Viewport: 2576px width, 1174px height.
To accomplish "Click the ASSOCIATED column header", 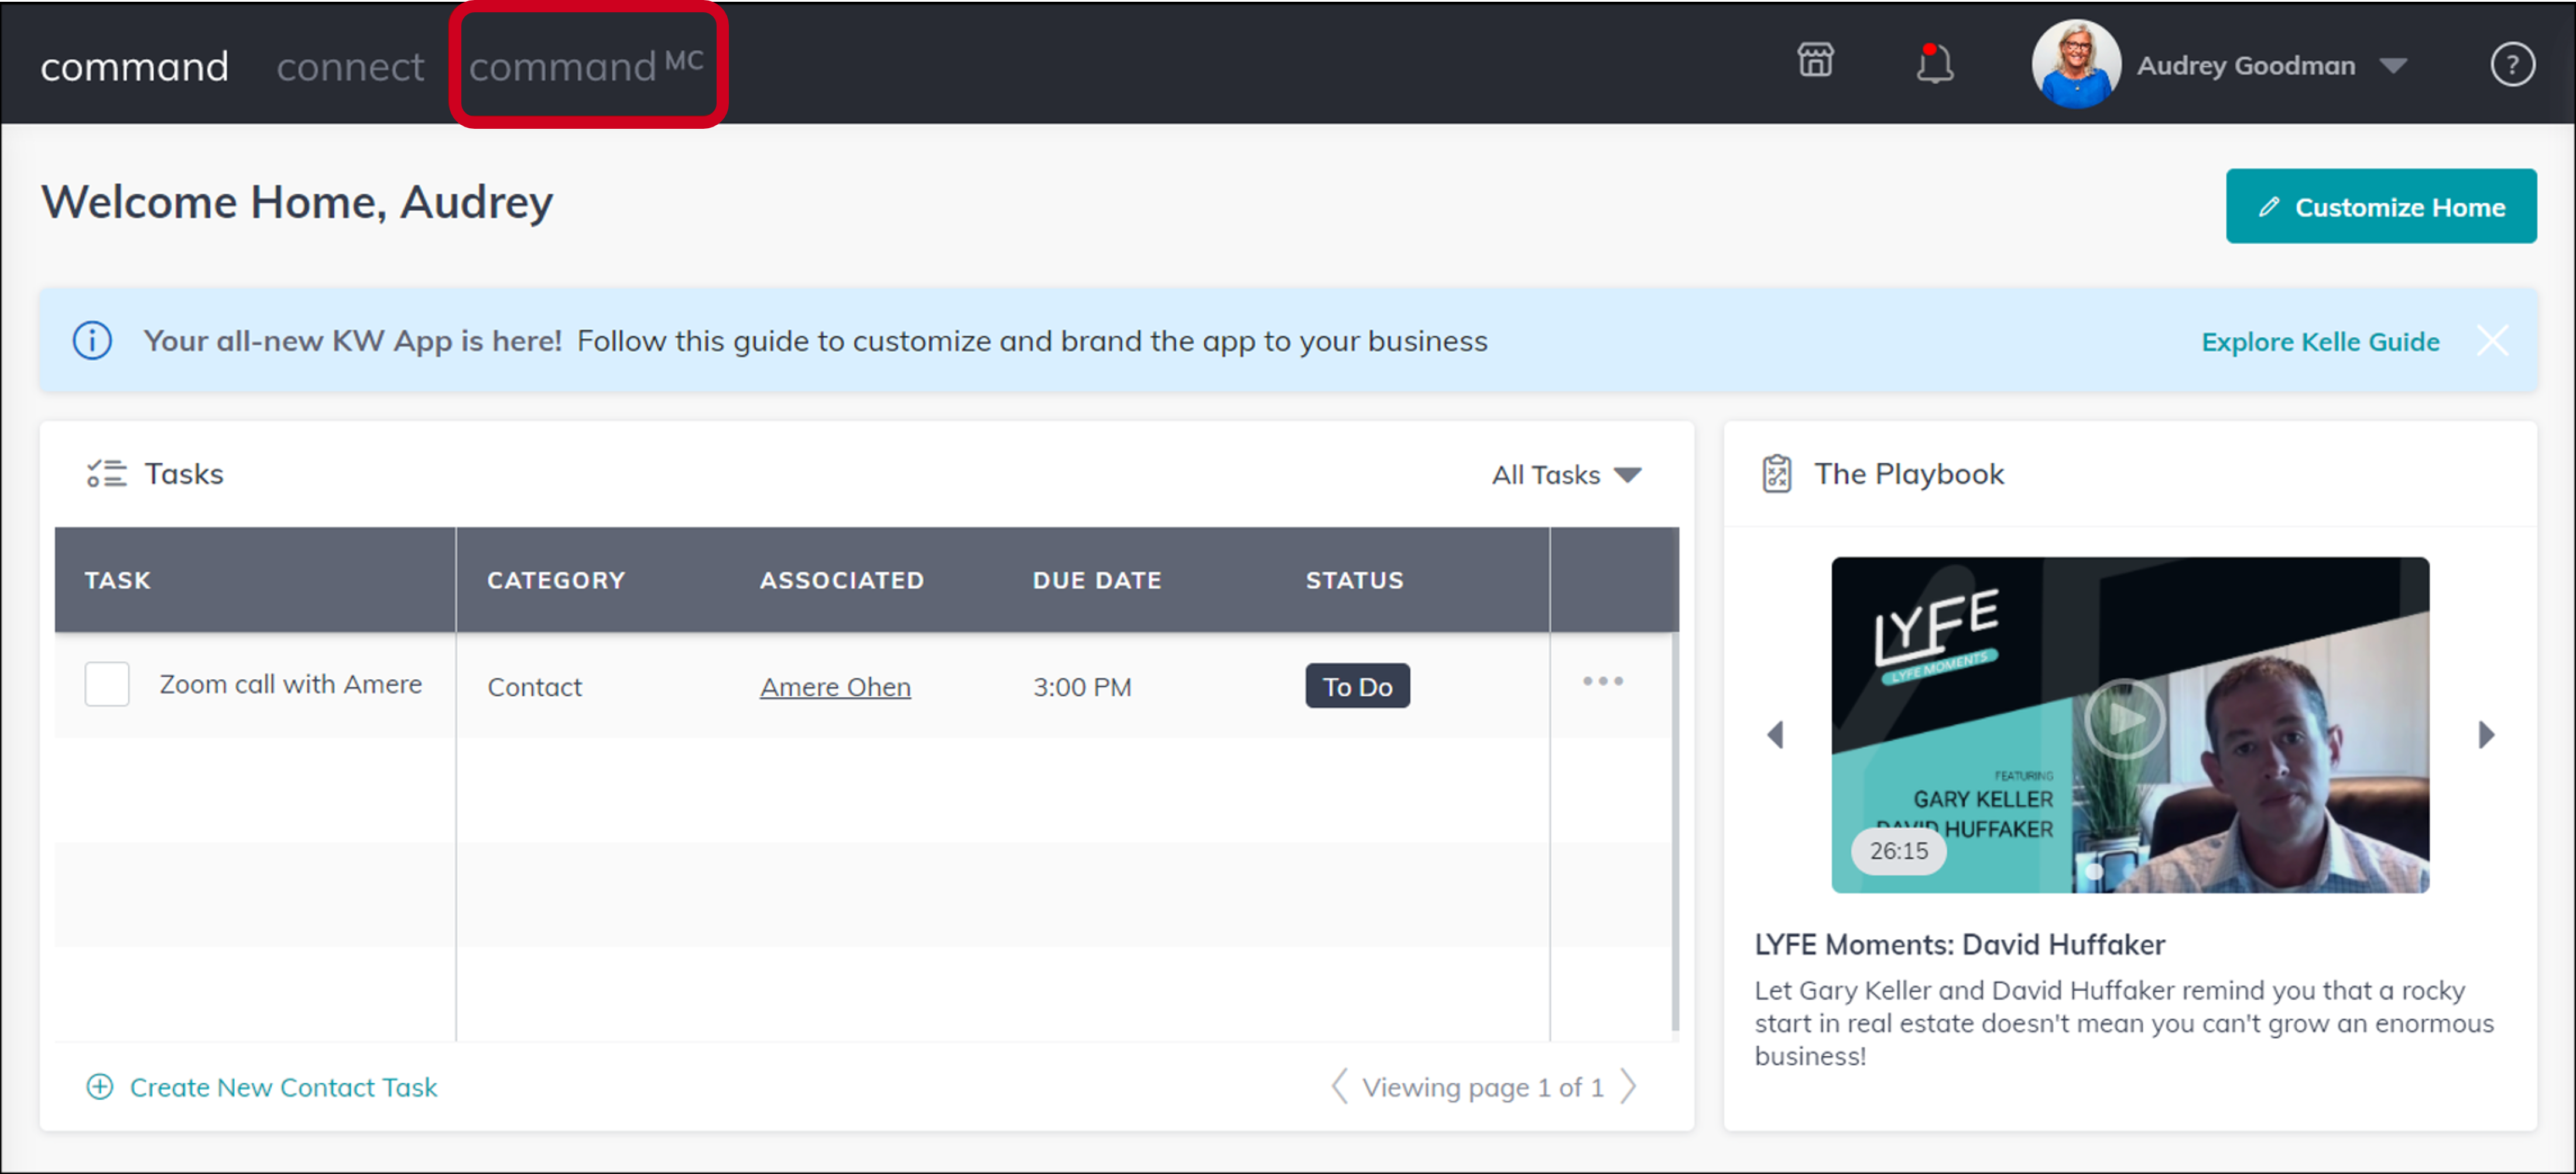I will point(842,580).
